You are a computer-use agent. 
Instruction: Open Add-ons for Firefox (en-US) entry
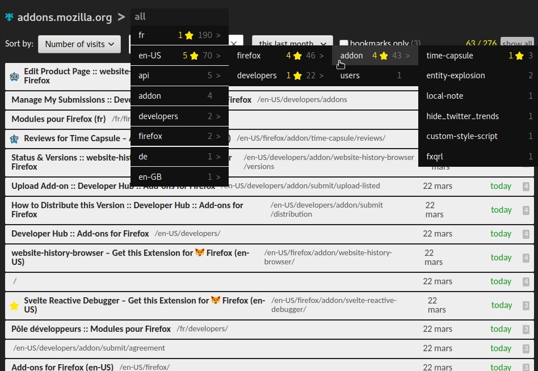(x=270, y=366)
